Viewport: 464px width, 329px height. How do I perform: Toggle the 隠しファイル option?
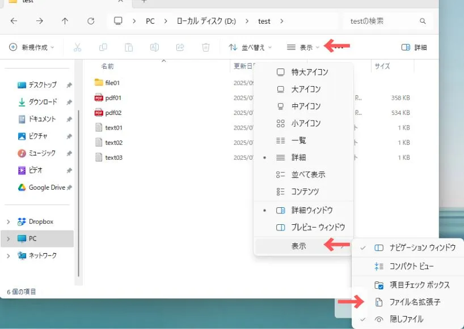point(406,319)
